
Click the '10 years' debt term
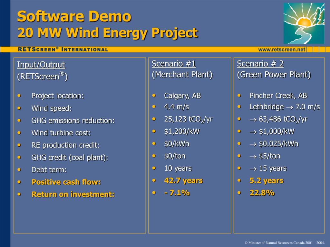178,169
